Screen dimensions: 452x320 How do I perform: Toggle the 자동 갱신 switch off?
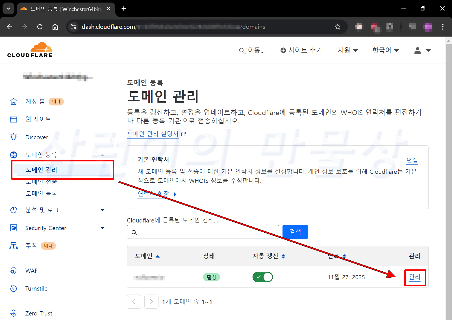coord(263,277)
